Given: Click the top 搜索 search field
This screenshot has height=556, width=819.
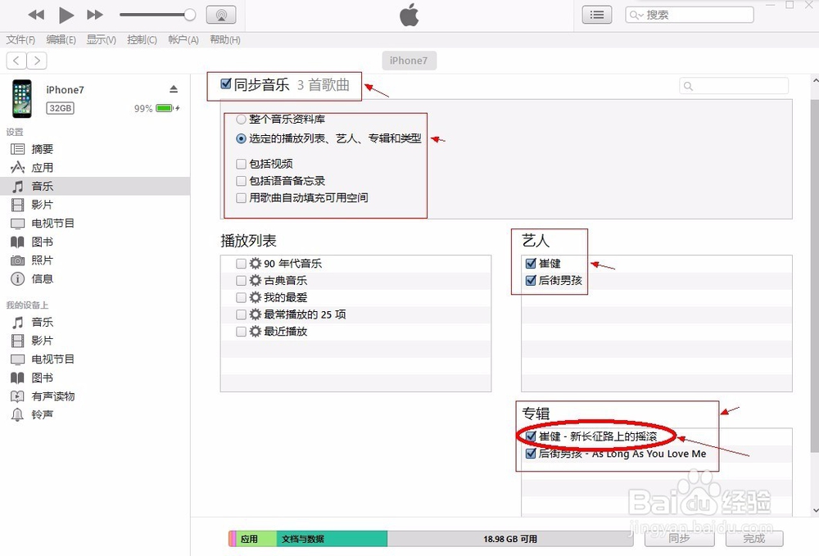Looking at the screenshot, I should click(x=690, y=15).
